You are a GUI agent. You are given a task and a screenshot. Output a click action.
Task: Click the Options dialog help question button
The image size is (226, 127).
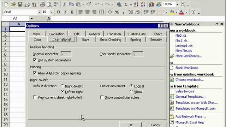pos(160,26)
